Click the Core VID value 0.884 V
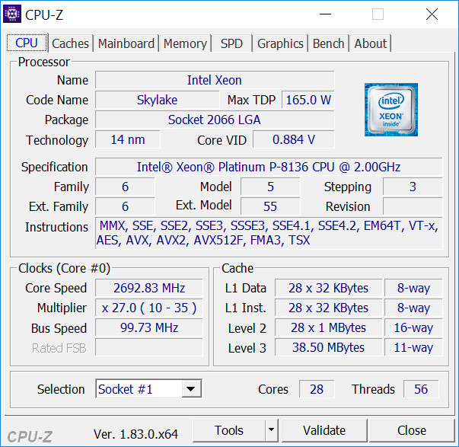Screen dimensions: 459x447 (x=294, y=139)
